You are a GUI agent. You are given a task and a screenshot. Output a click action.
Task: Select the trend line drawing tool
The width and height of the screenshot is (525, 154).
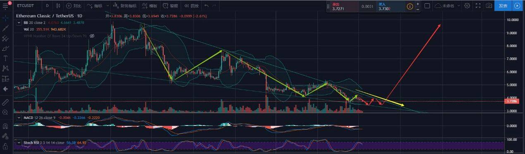click(x=5, y=28)
